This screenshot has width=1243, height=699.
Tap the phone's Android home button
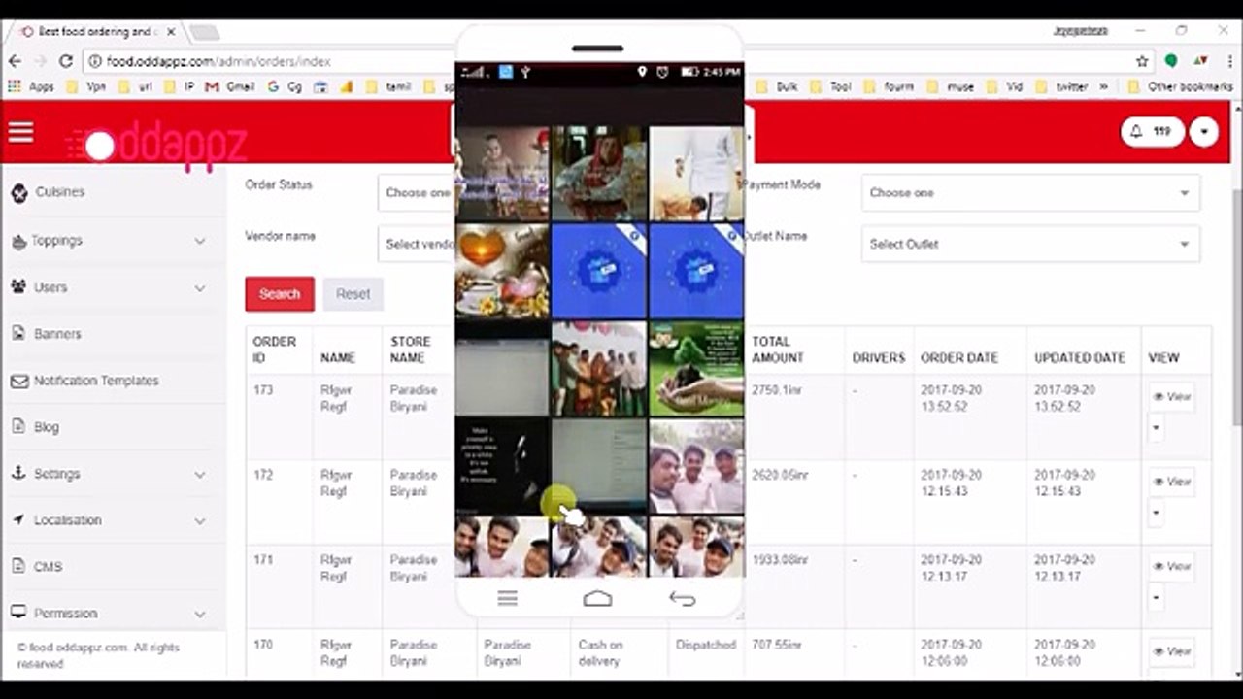tap(598, 599)
